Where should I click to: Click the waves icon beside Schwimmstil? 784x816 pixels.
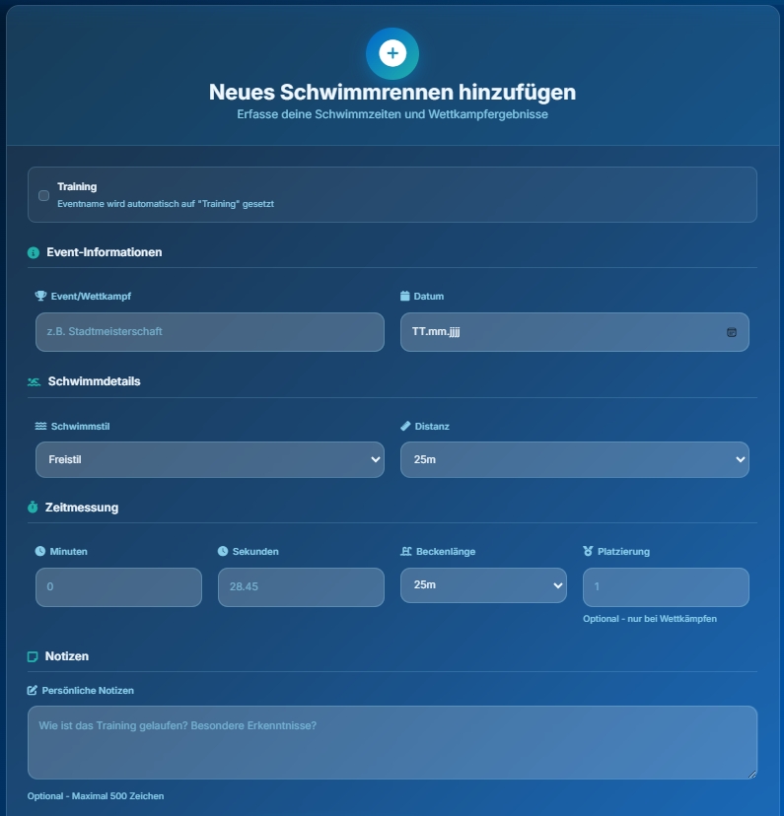40,426
